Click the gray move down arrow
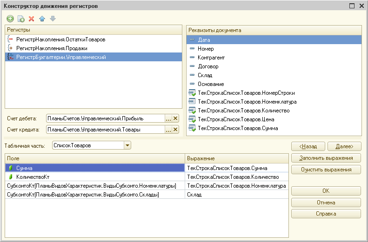The width and height of the screenshot is (368, 242). coord(53,19)
